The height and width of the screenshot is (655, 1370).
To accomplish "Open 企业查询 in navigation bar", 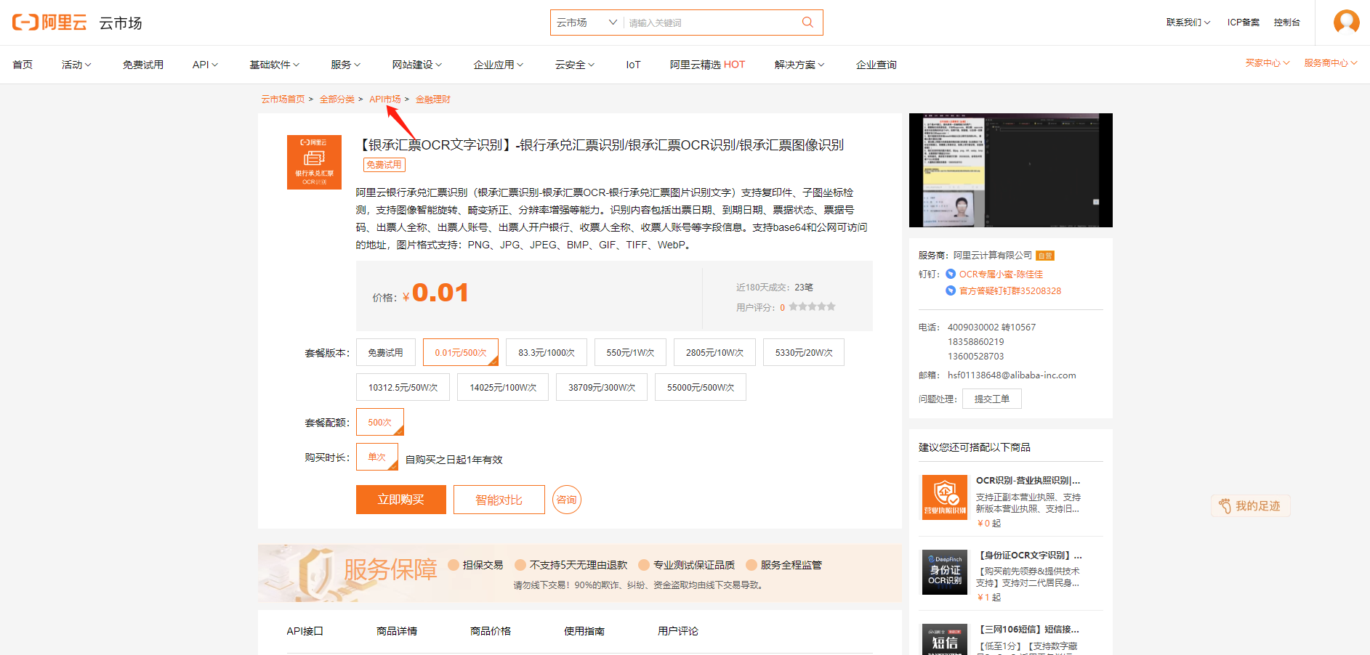I will point(877,65).
